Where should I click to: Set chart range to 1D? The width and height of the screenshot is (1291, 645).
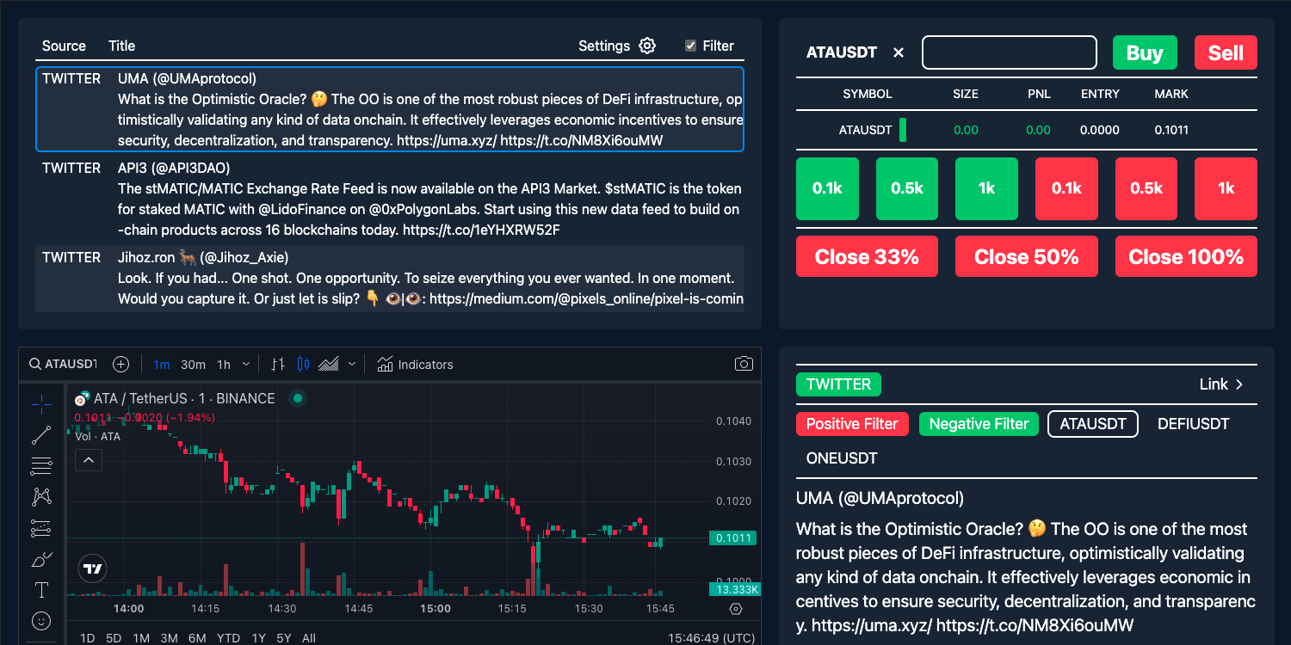[x=87, y=638]
